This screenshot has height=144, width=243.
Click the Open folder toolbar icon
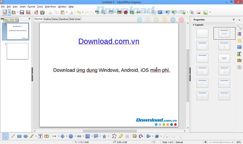pos(14,12)
